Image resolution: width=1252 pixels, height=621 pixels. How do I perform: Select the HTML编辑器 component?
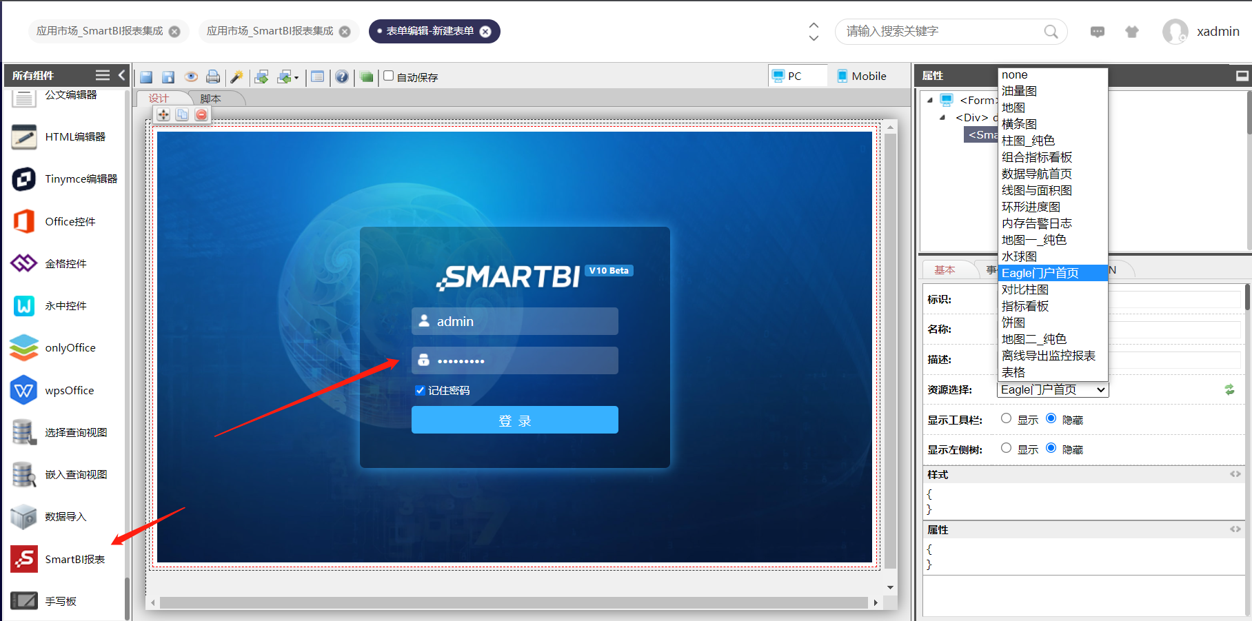pyautogui.click(x=59, y=137)
